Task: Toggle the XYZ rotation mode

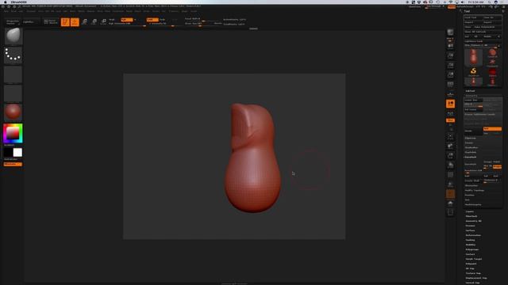Action: pos(450,120)
